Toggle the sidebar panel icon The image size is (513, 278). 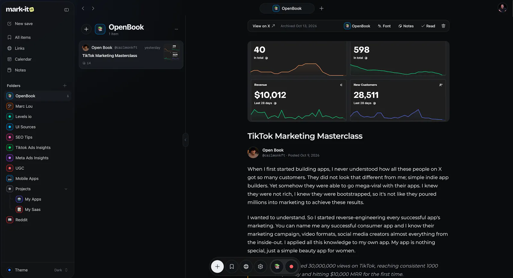pos(66,10)
